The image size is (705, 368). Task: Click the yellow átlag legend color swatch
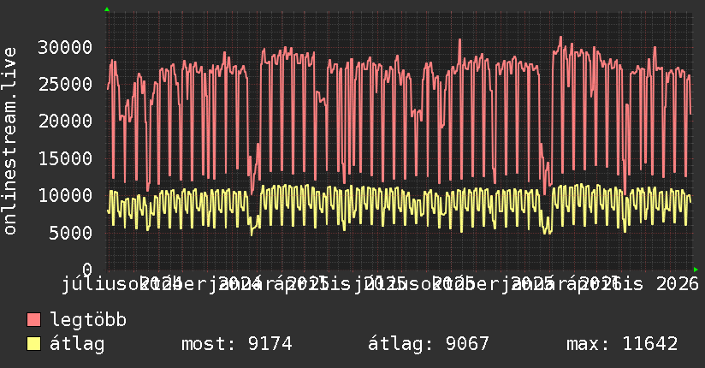tap(33, 344)
